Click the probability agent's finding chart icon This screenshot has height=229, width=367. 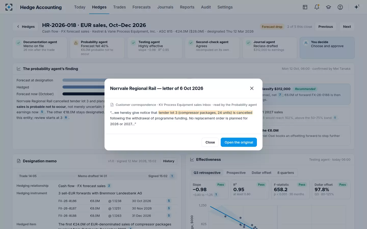pyautogui.click(x=19, y=69)
